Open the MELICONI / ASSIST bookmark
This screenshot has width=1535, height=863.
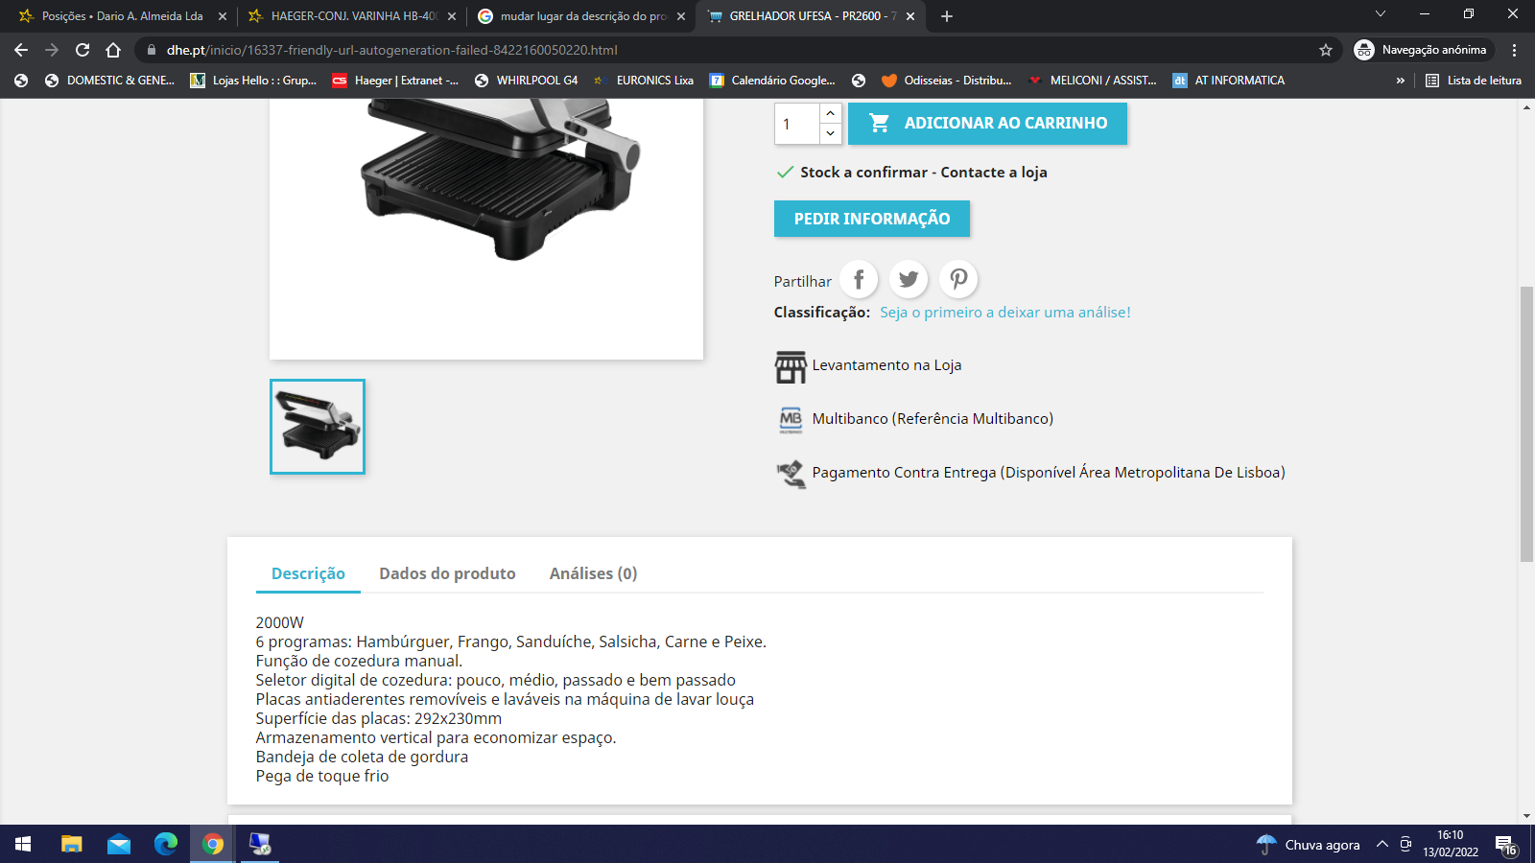[x=1093, y=81]
